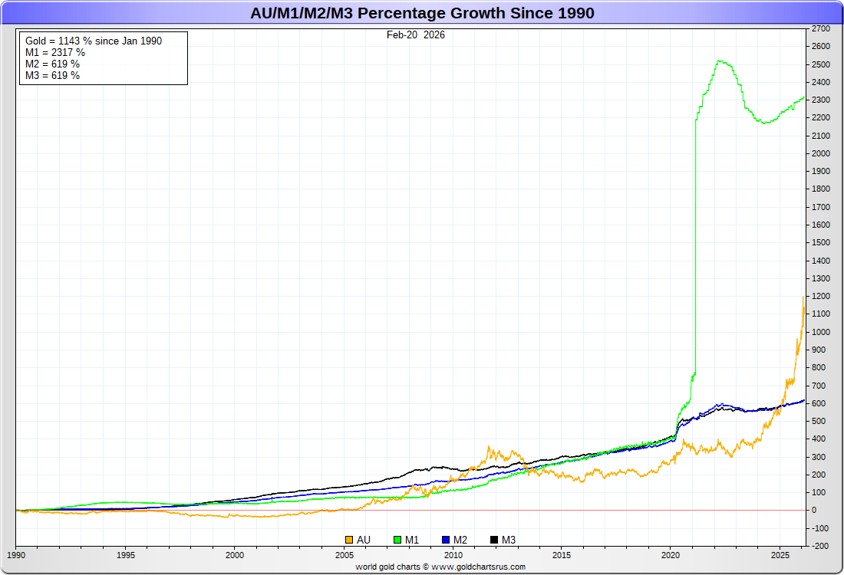Image resolution: width=844 pixels, height=575 pixels.
Task: Click the 2005 x-axis label
Action: click(x=344, y=556)
